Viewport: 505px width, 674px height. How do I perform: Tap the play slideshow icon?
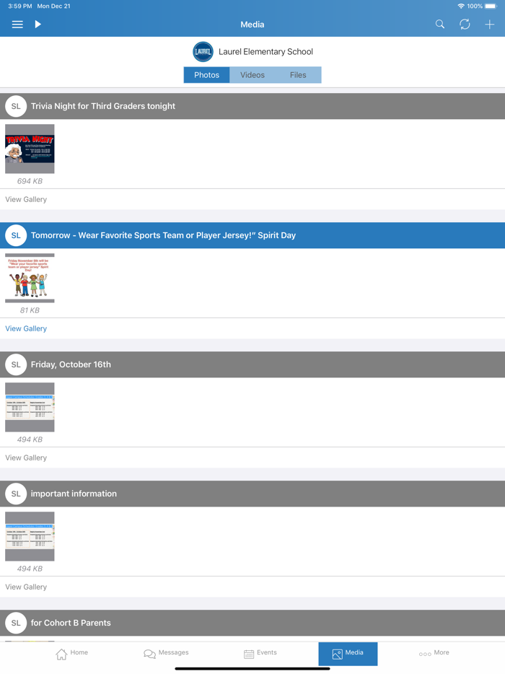(x=38, y=25)
